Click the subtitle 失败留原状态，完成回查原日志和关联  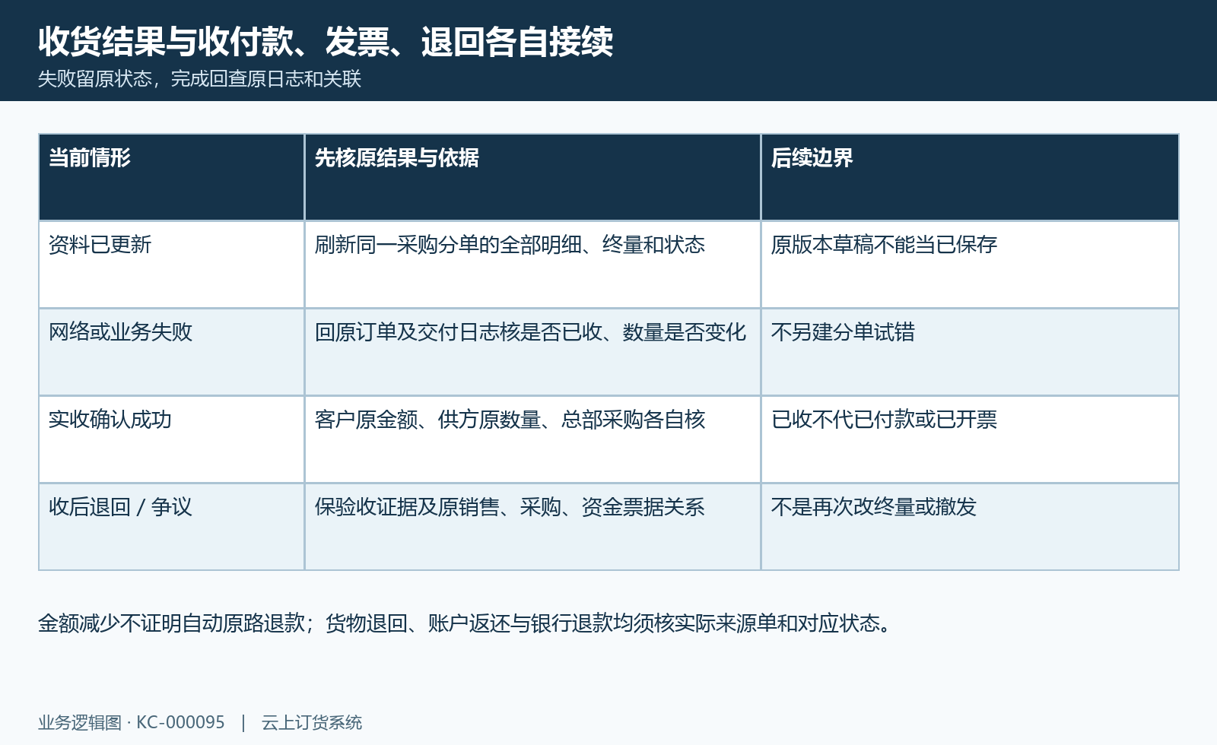pyautogui.click(x=199, y=79)
